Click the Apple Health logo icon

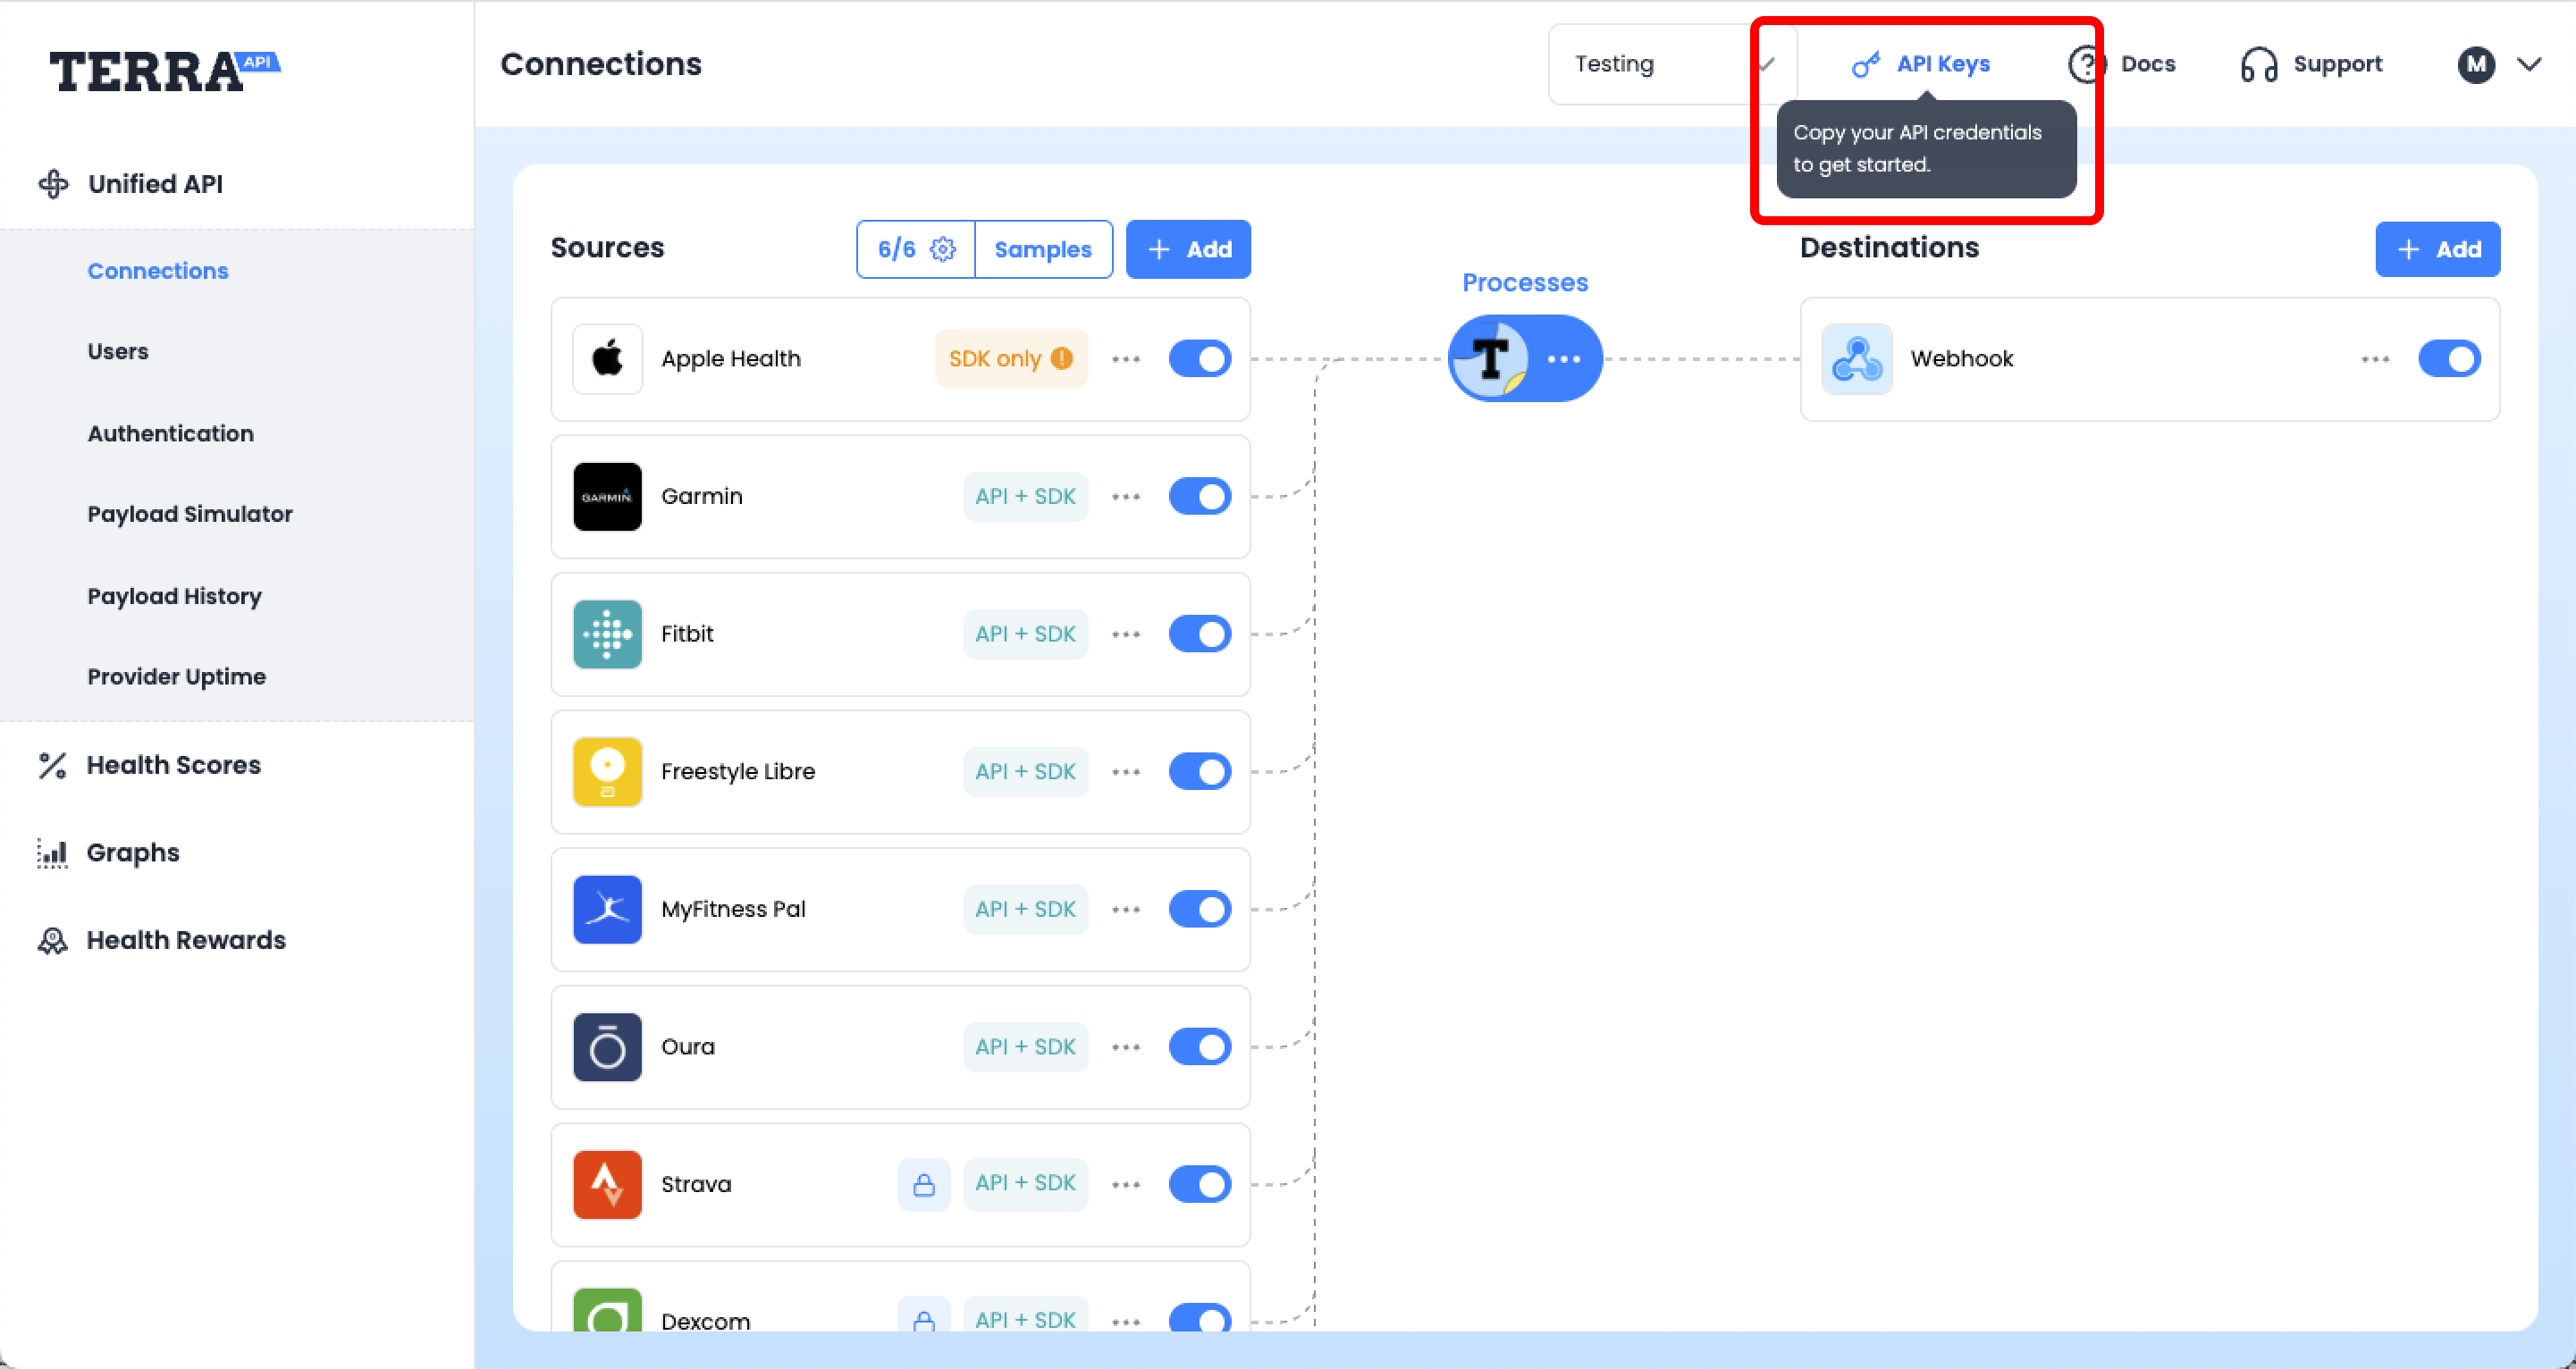click(607, 359)
